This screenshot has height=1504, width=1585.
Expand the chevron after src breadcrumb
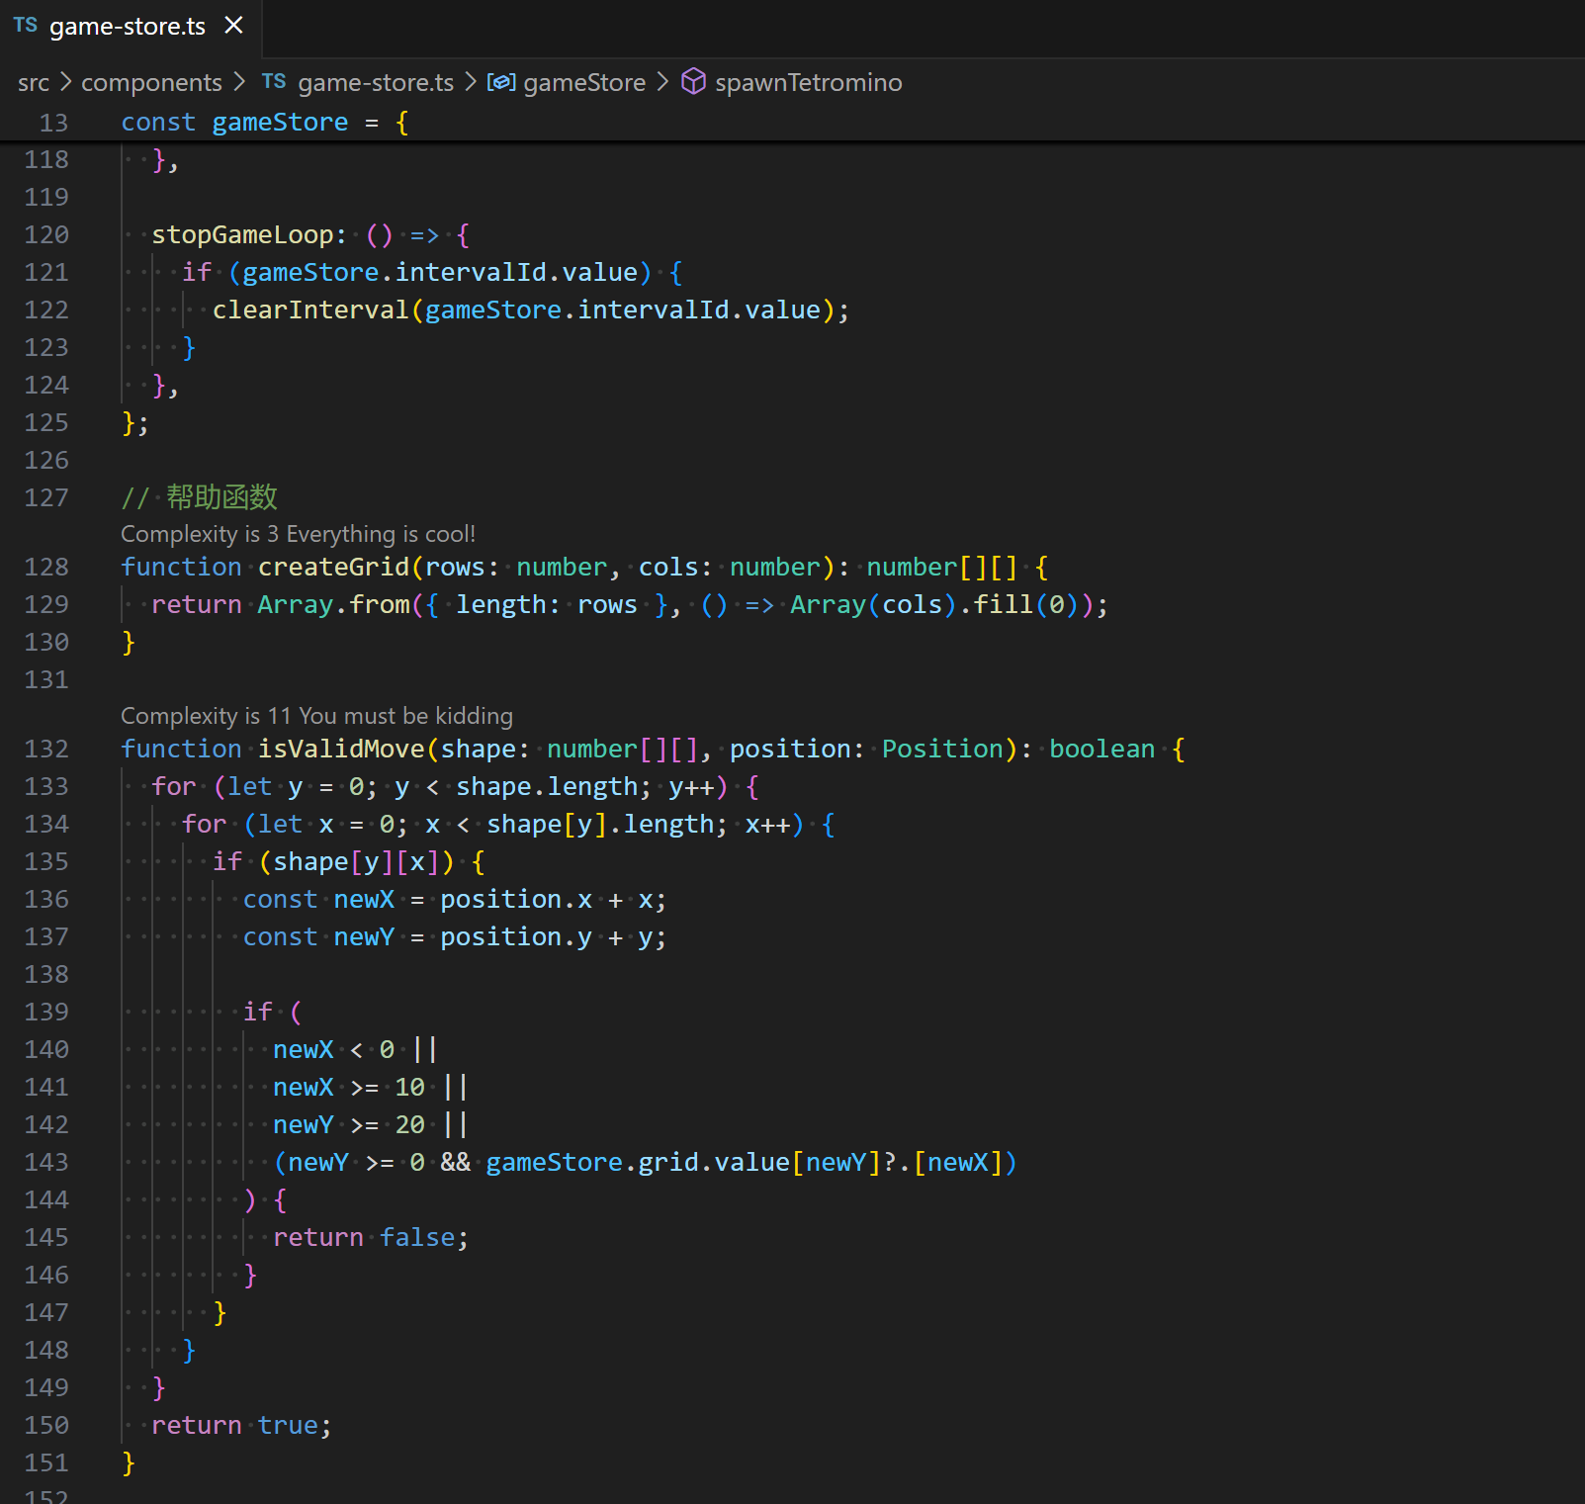coord(65,81)
